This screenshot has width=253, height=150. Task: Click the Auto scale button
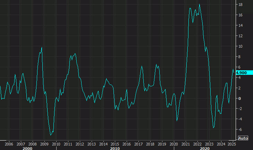tap(243, 138)
